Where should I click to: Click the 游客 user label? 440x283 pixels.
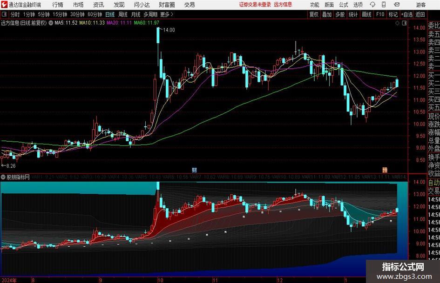[x=420, y=5]
